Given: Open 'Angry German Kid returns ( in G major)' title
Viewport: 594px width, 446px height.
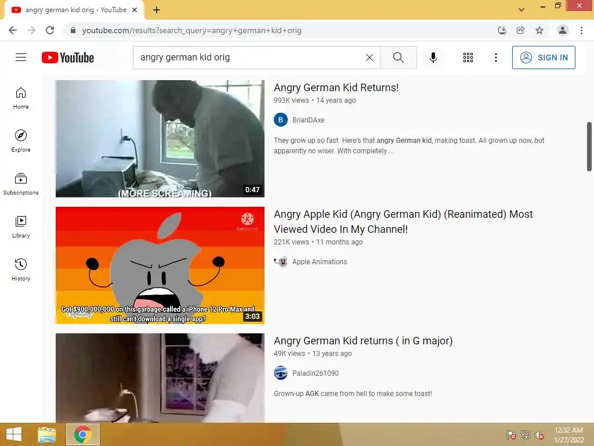Looking at the screenshot, I should (363, 341).
